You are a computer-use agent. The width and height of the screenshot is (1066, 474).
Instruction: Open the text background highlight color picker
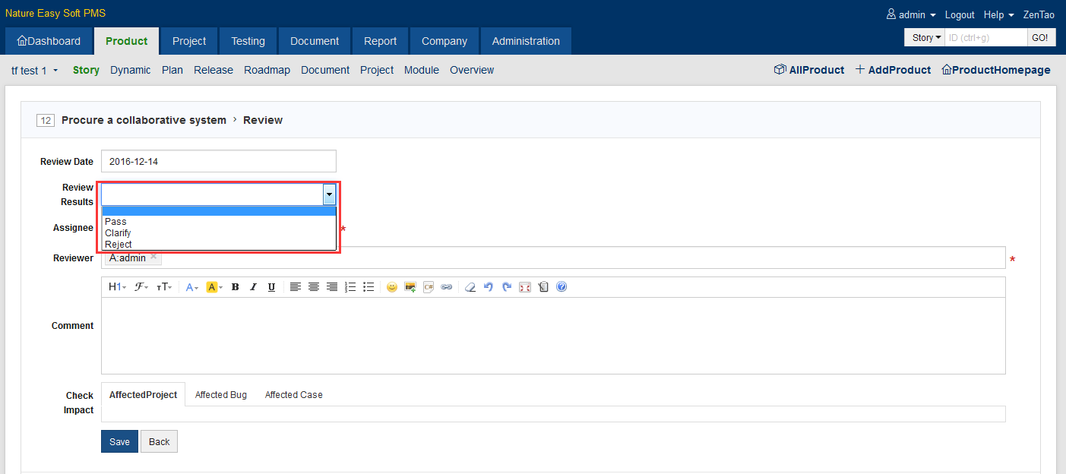(214, 287)
